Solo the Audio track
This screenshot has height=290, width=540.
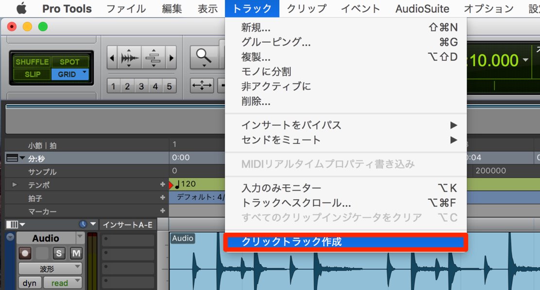(x=59, y=253)
